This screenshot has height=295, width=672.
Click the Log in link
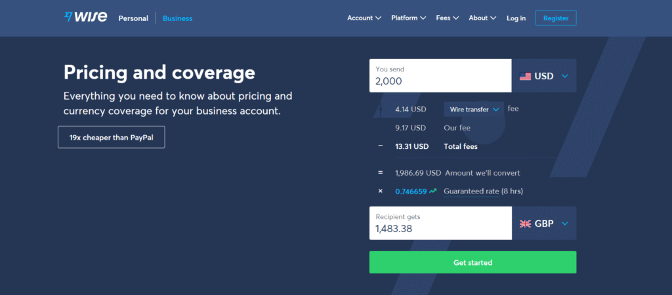516,18
